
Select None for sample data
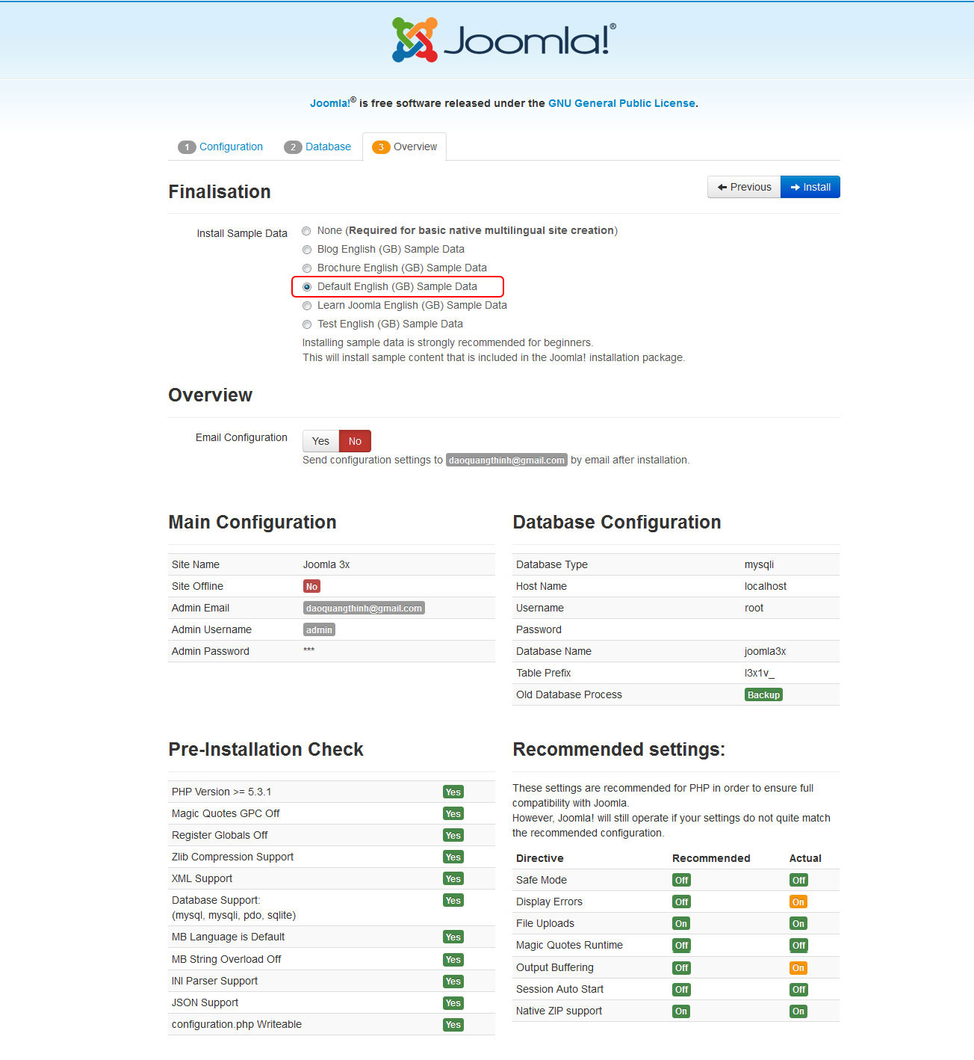[x=307, y=231]
